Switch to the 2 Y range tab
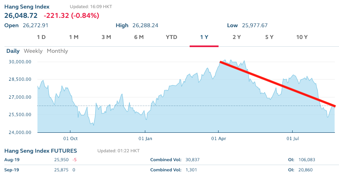The width and height of the screenshot is (339, 175). click(236, 37)
